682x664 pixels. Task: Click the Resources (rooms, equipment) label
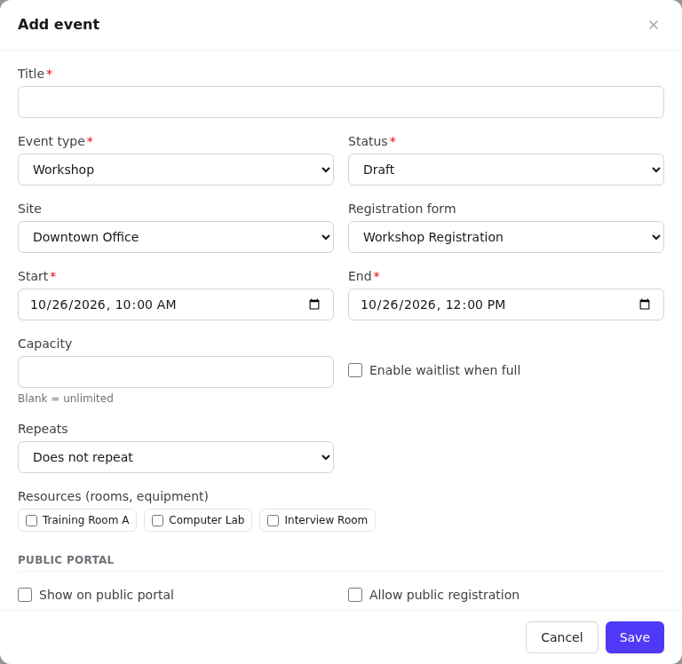coord(113,496)
